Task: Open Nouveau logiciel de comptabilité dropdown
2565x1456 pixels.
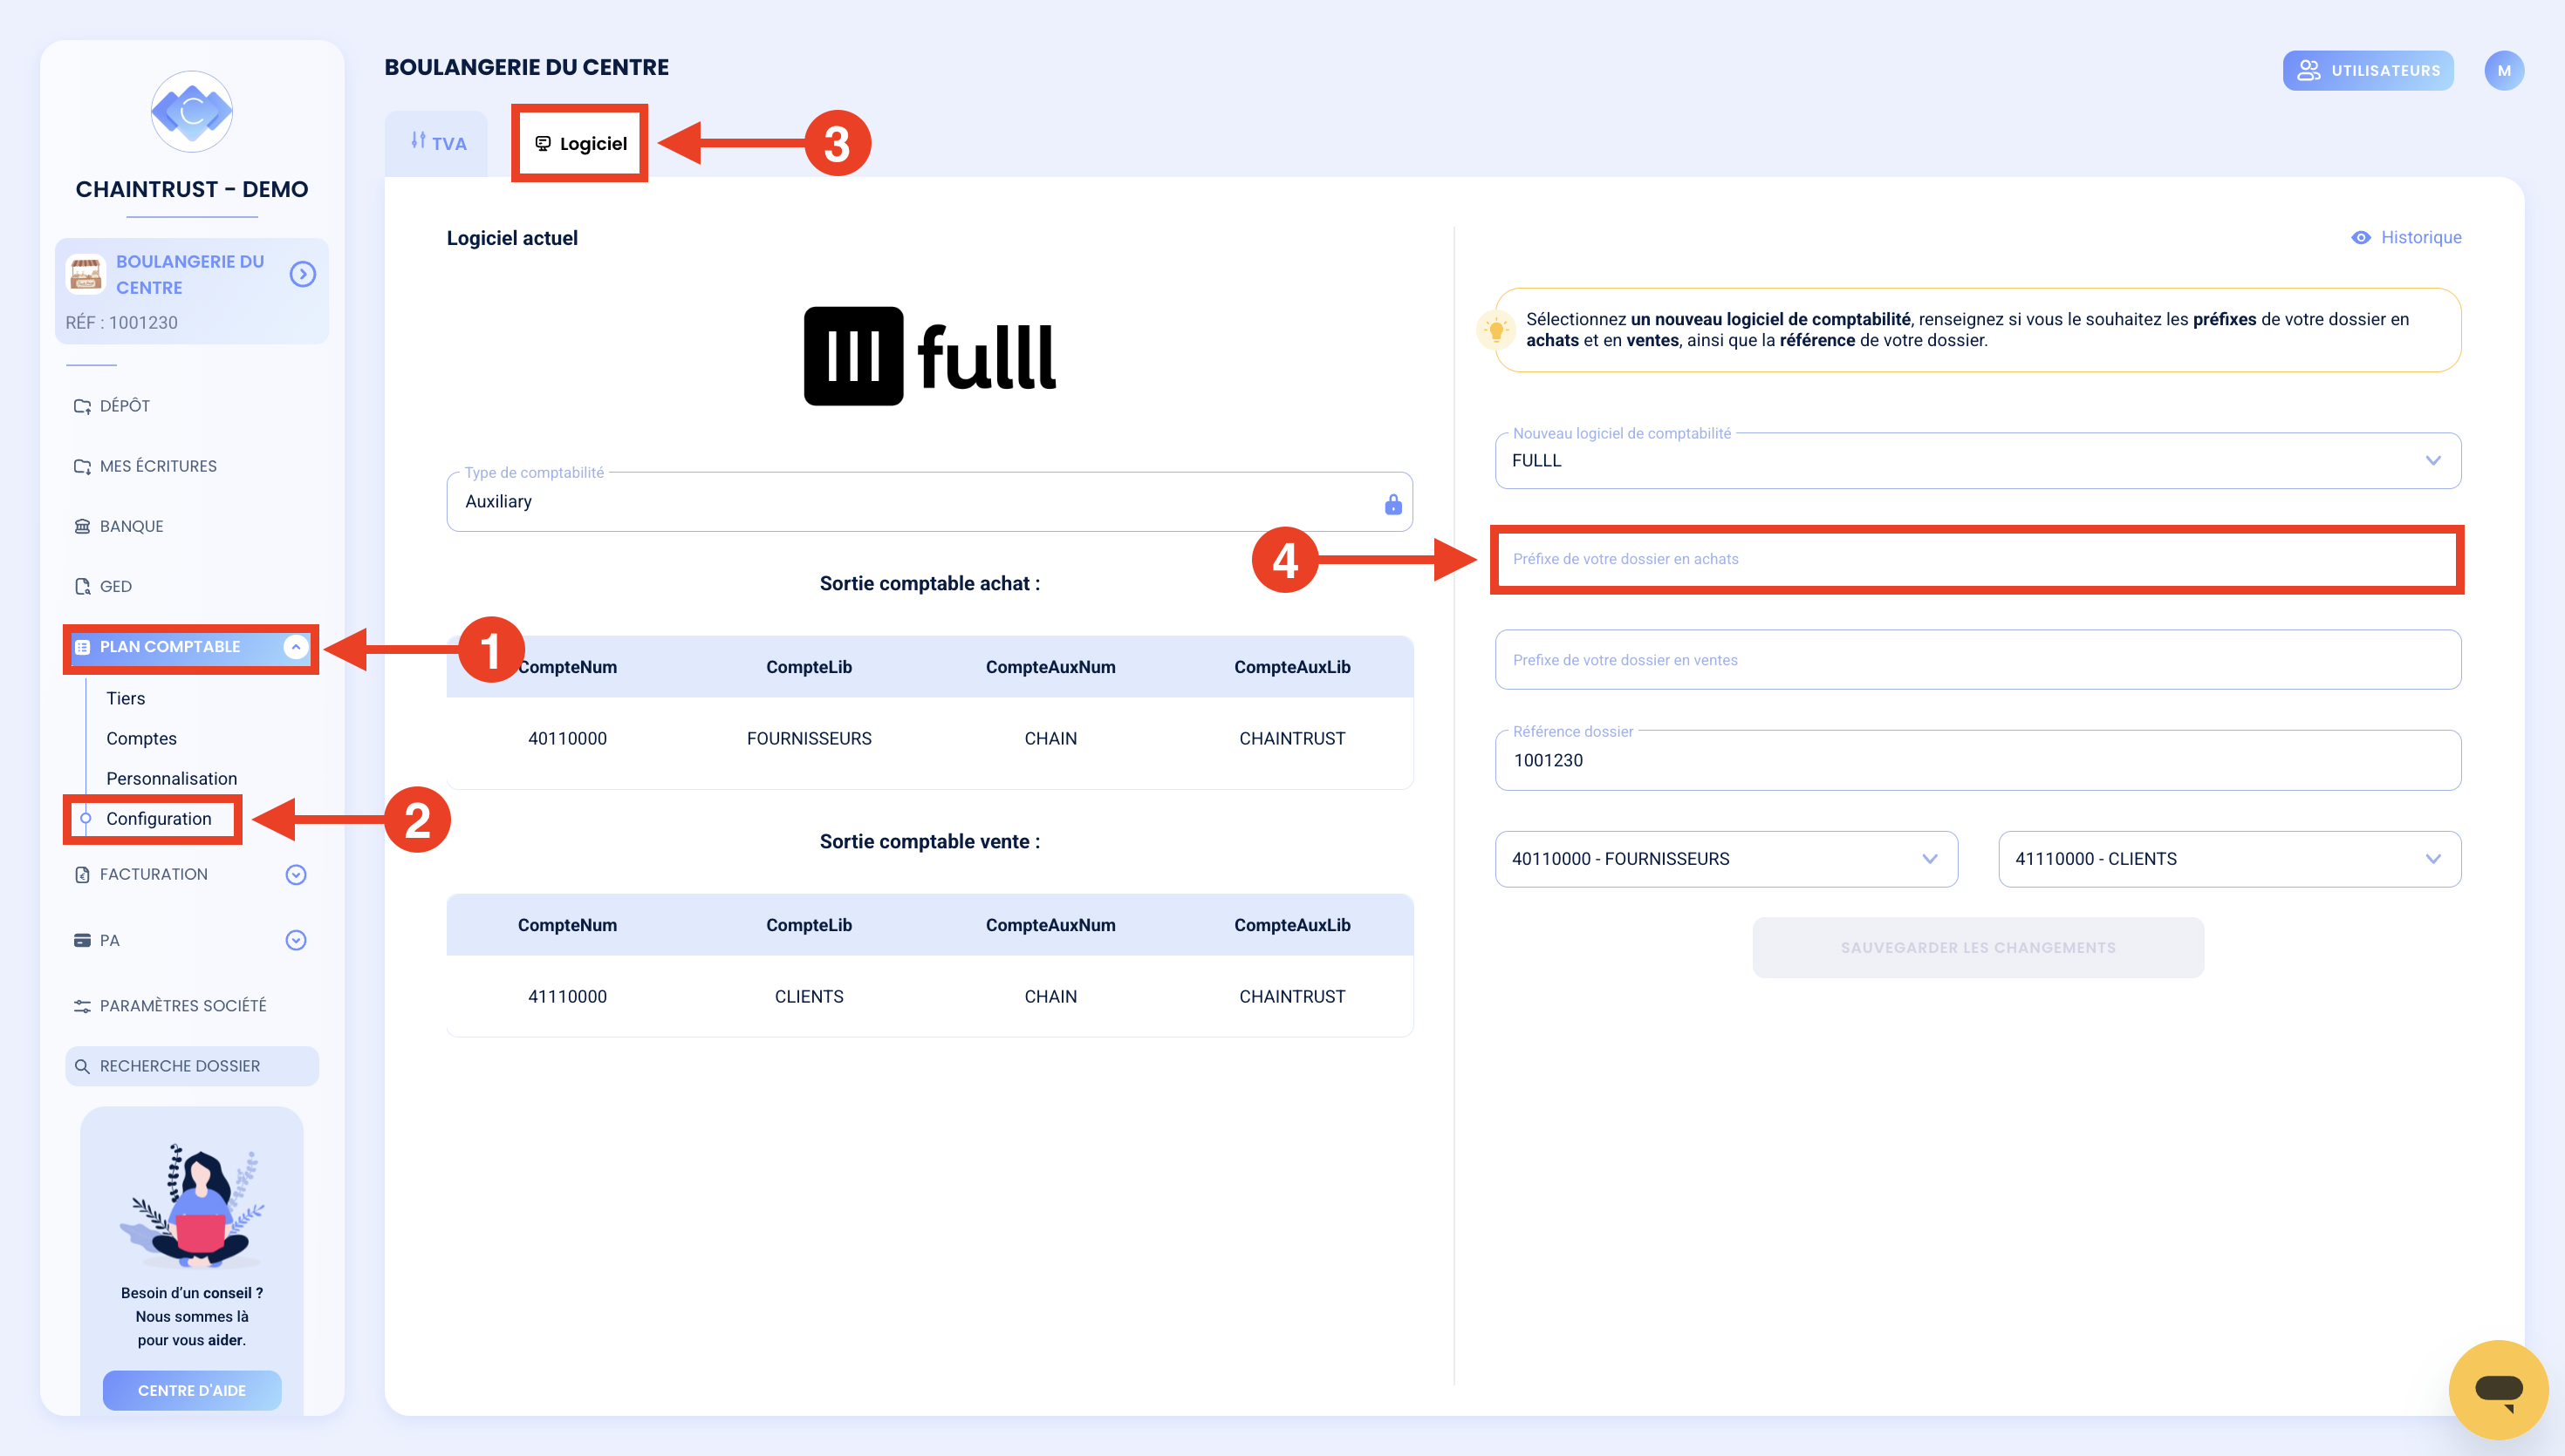Action: (1978, 460)
